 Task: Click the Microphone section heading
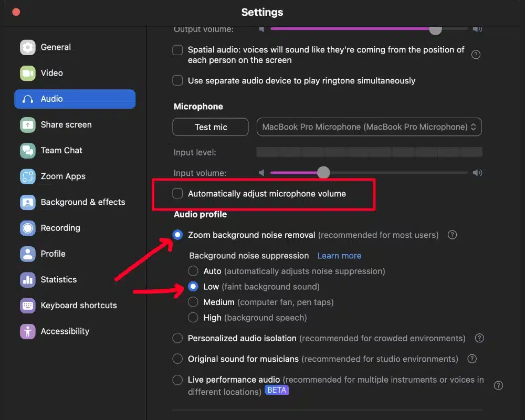[198, 107]
